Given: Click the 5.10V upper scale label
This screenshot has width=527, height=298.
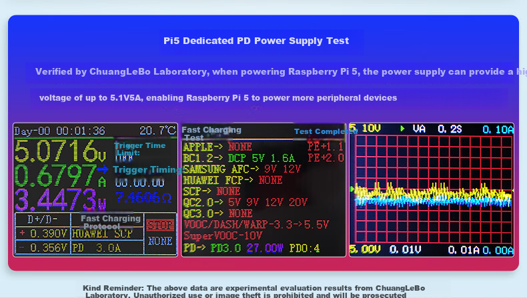Looking at the screenshot, I should (365, 129).
